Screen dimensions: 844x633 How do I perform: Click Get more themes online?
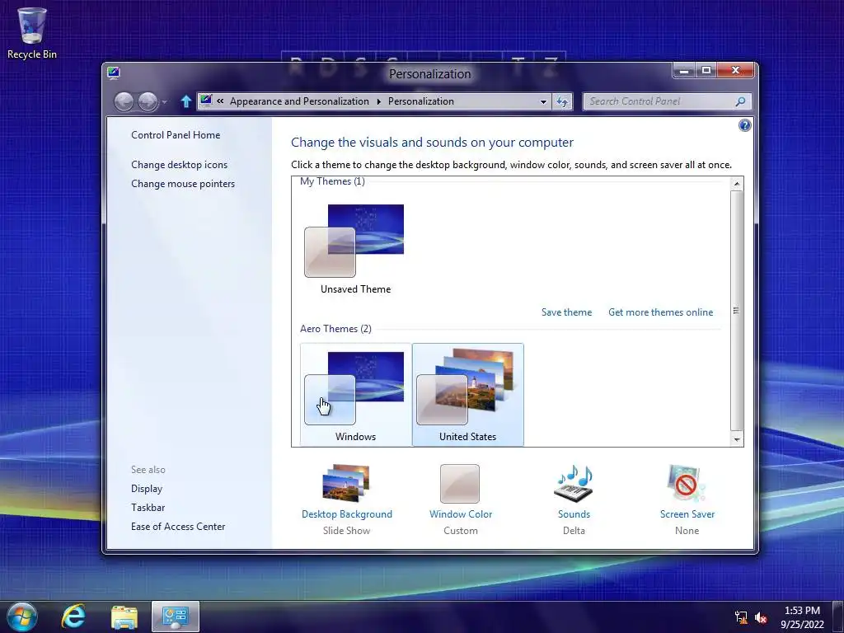pos(660,312)
